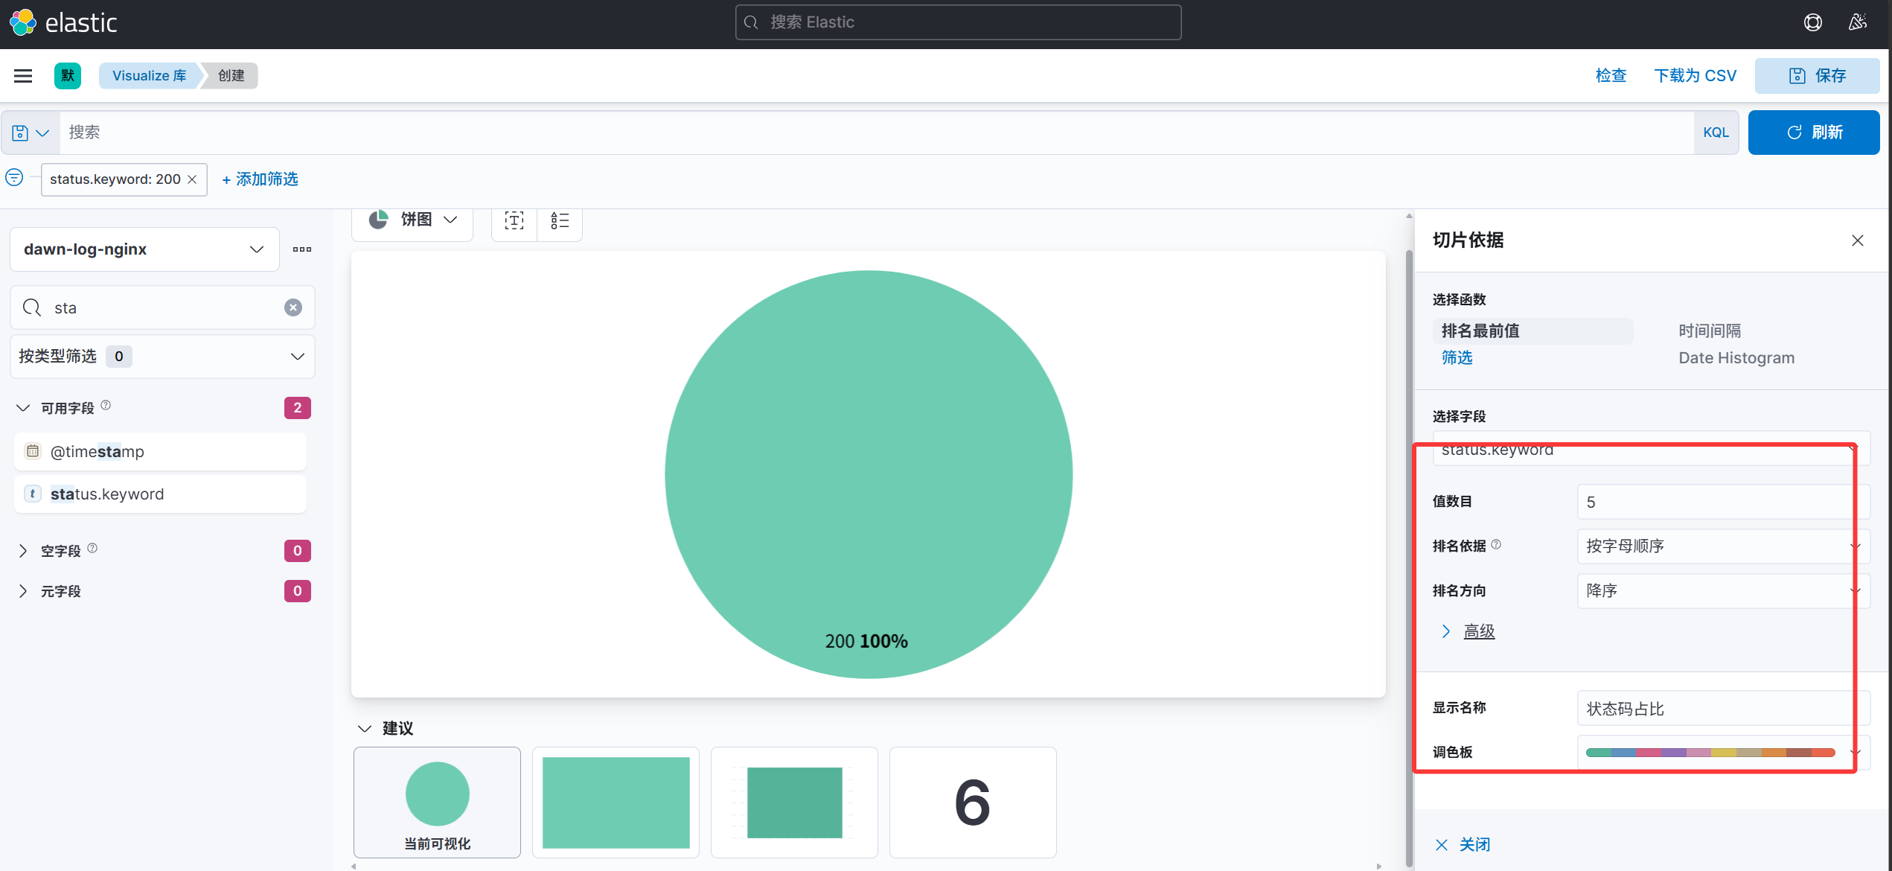Open the 饼图 chart type dropdown

pos(412,220)
